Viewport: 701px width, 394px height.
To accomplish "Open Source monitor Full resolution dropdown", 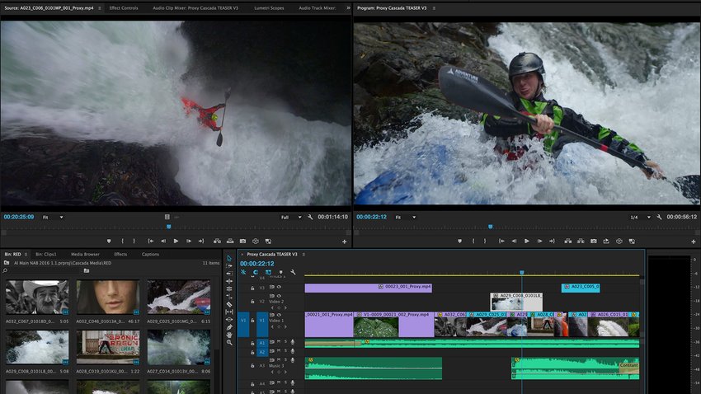I will pos(291,217).
